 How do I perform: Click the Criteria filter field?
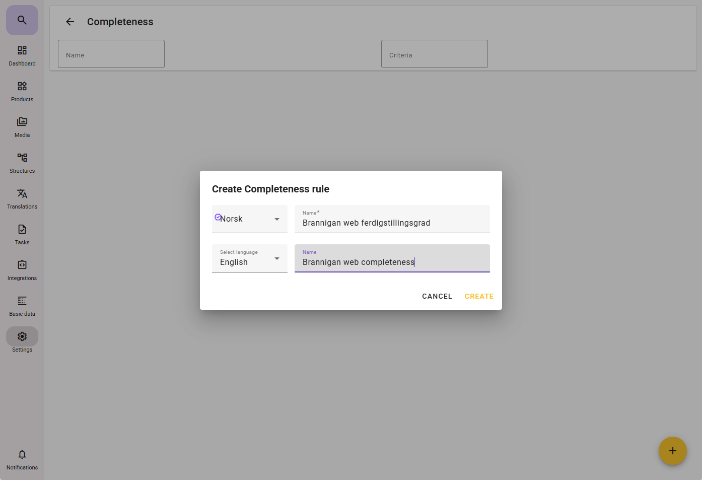click(434, 54)
